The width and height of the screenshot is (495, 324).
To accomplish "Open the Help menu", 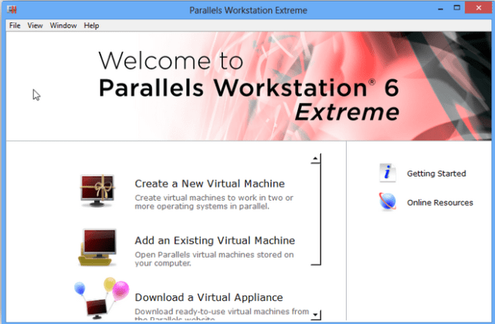I will coord(91,25).
